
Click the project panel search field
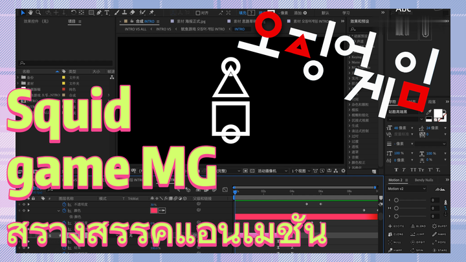[x=66, y=63]
